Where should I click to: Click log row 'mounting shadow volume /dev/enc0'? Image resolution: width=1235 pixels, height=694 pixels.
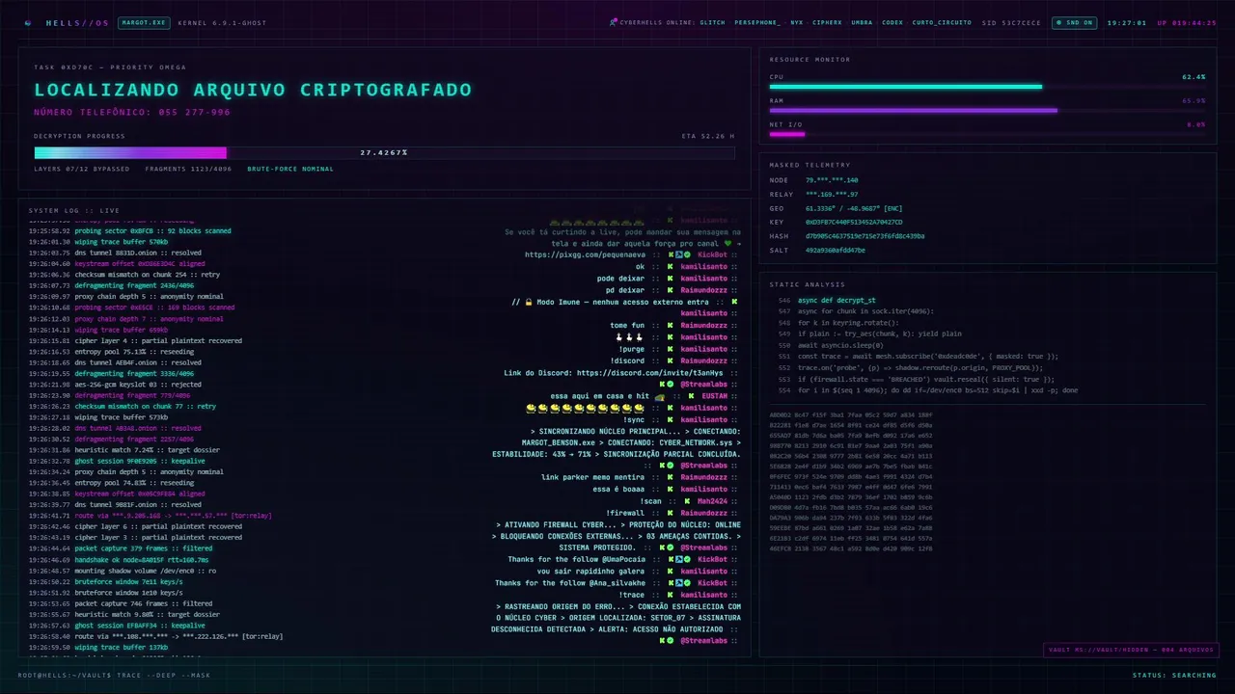pyautogui.click(x=123, y=571)
